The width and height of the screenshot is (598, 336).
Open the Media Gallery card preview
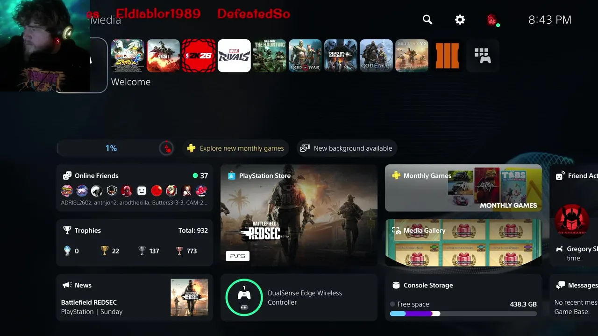pyautogui.click(x=463, y=243)
